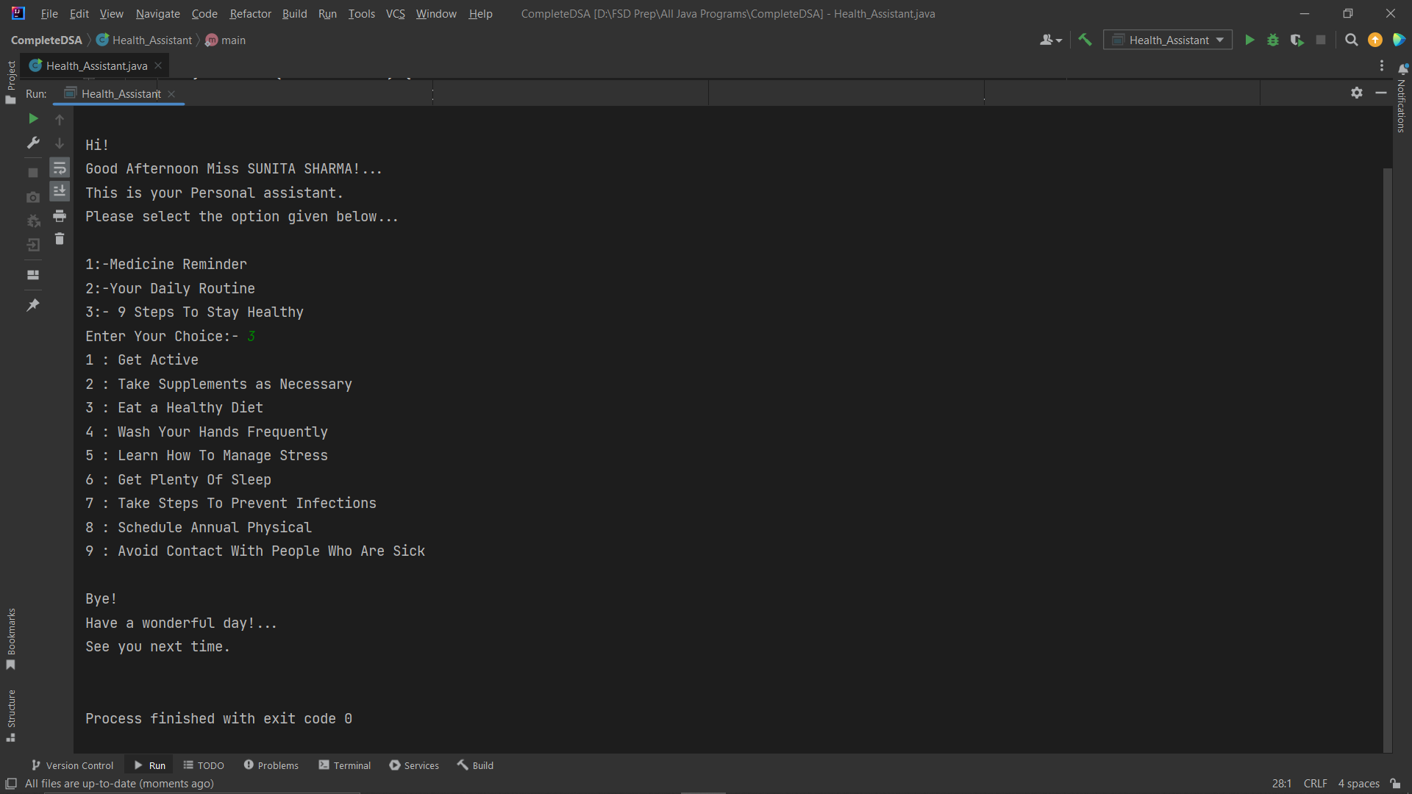This screenshot has height=794, width=1412.
Task: Toggle scroll to end in the console
Action: (x=60, y=191)
